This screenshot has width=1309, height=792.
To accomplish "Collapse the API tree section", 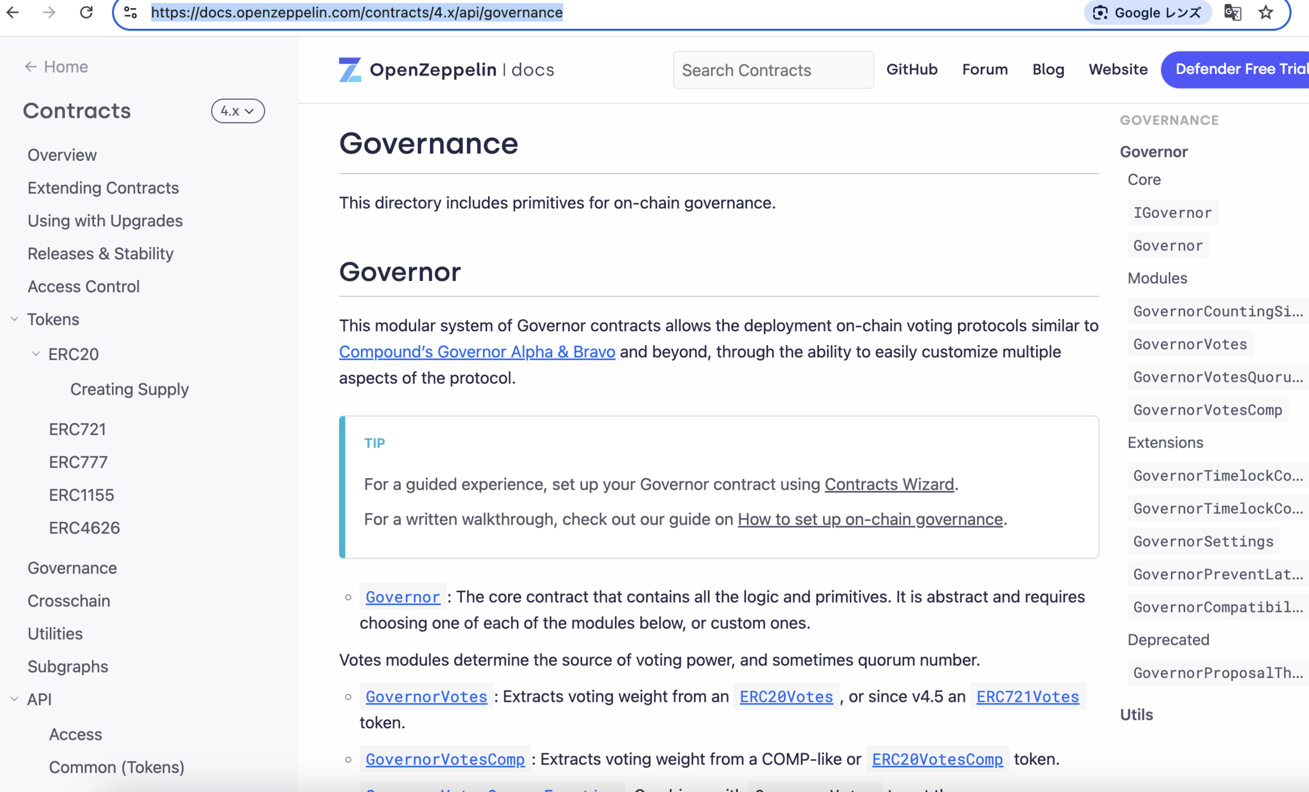I will [15, 699].
